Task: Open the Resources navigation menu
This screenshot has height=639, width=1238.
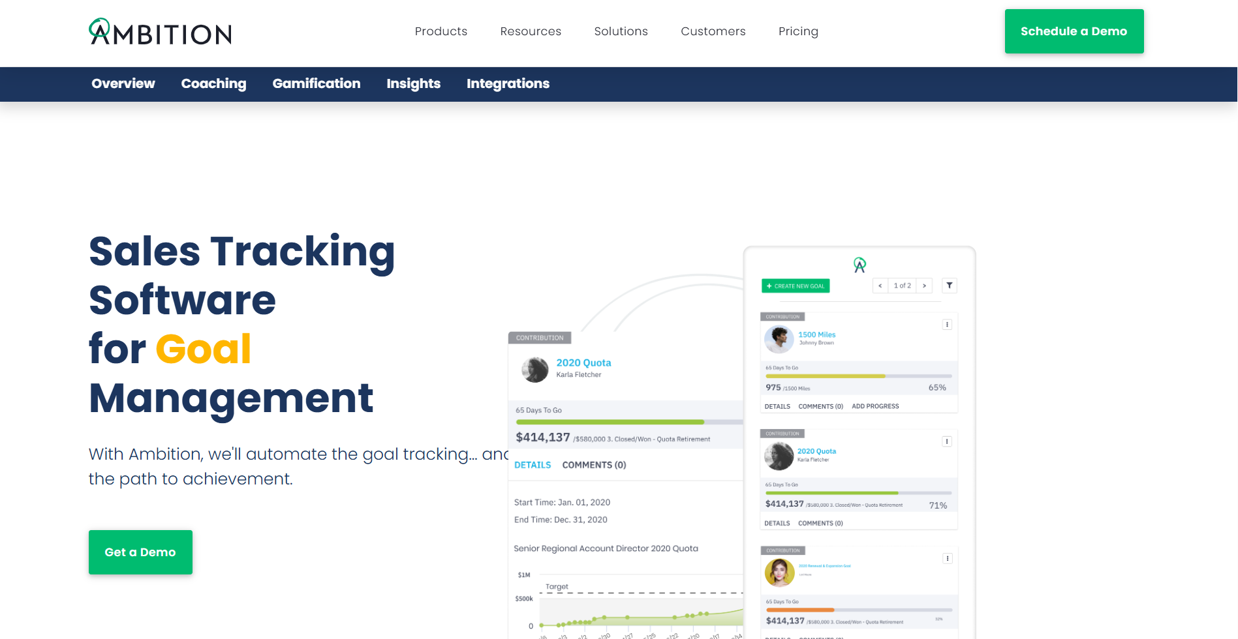Action: coord(531,31)
